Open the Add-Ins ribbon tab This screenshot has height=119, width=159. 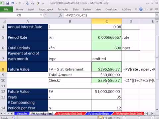pos(127,10)
